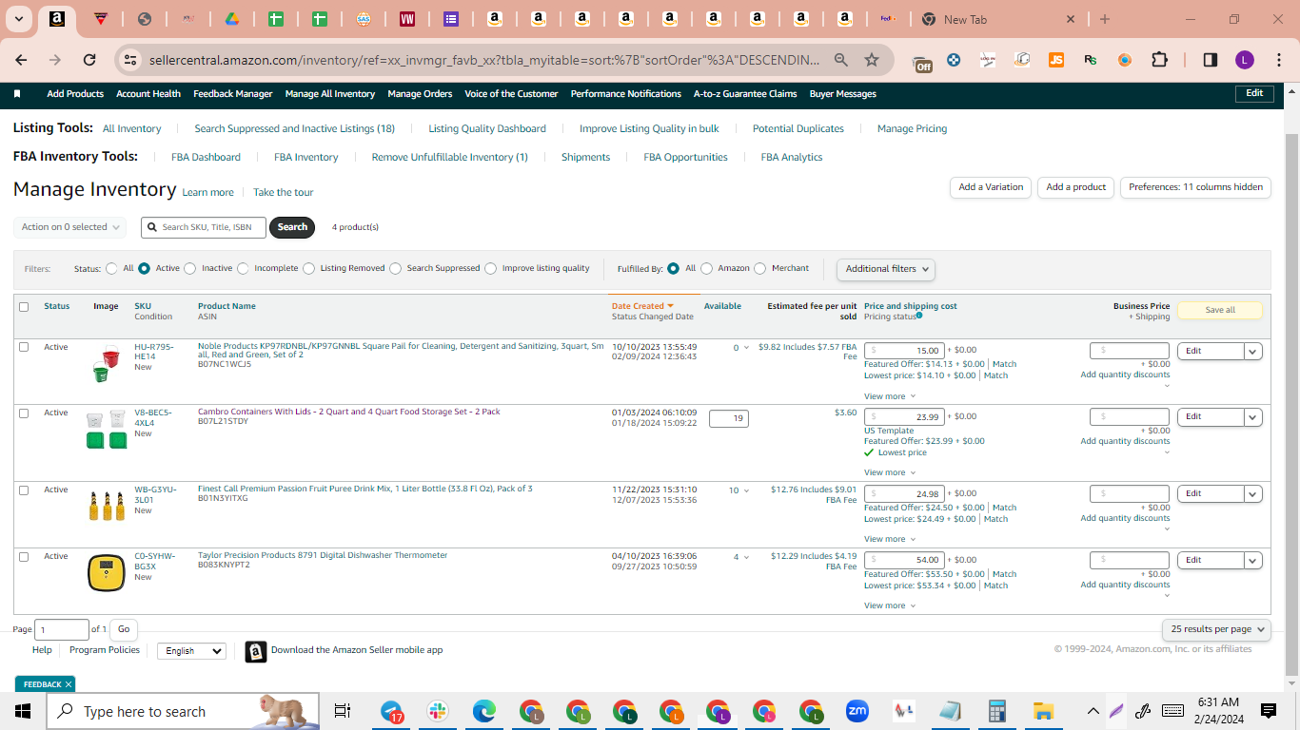Open the Finest Call Passion Fruit Puree listing
Viewport: 1300px width, 730px height.
365,489
